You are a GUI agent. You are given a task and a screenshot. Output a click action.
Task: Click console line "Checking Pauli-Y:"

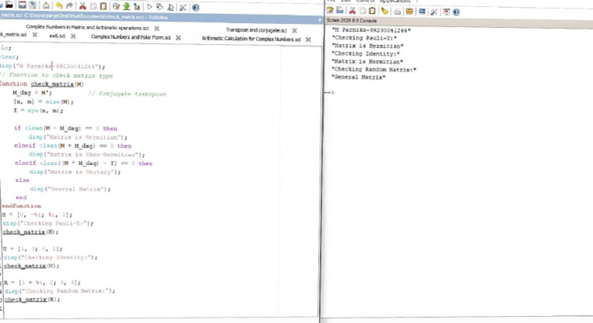pos(364,38)
